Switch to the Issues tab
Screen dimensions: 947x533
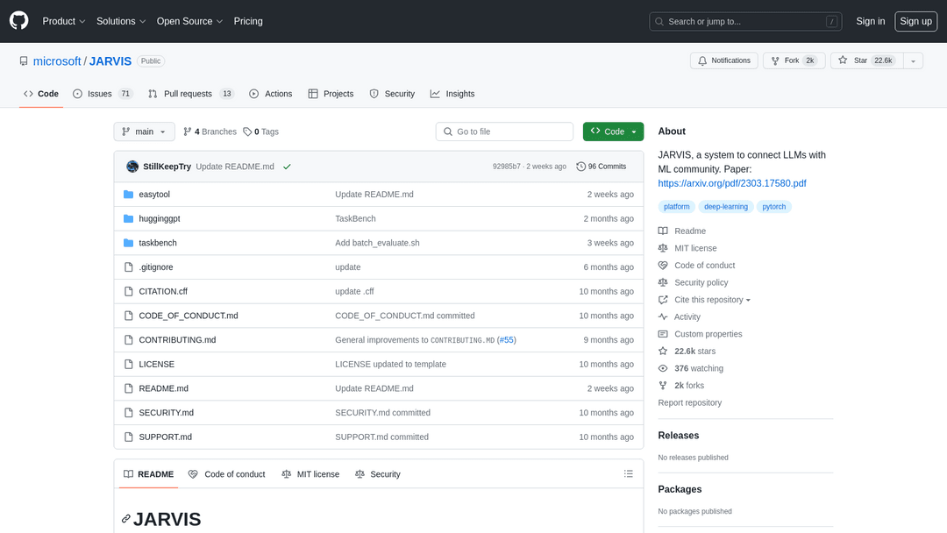point(102,94)
